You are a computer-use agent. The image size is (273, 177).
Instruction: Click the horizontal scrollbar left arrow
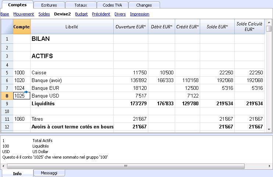(3, 166)
